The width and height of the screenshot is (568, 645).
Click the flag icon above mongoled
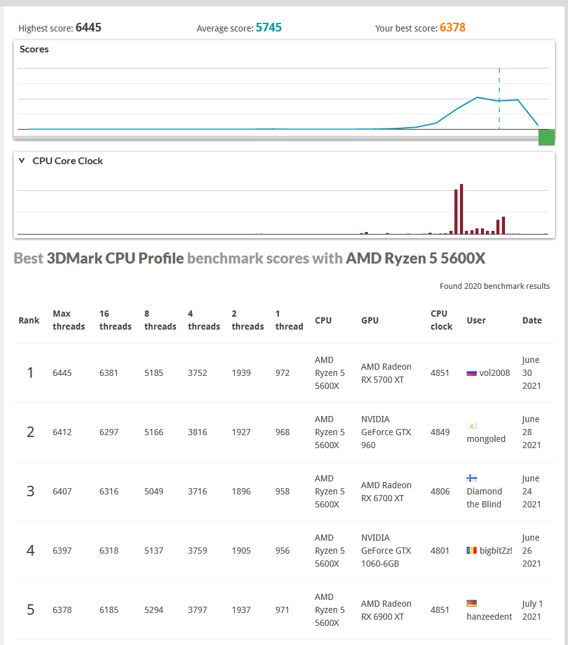[x=471, y=426]
